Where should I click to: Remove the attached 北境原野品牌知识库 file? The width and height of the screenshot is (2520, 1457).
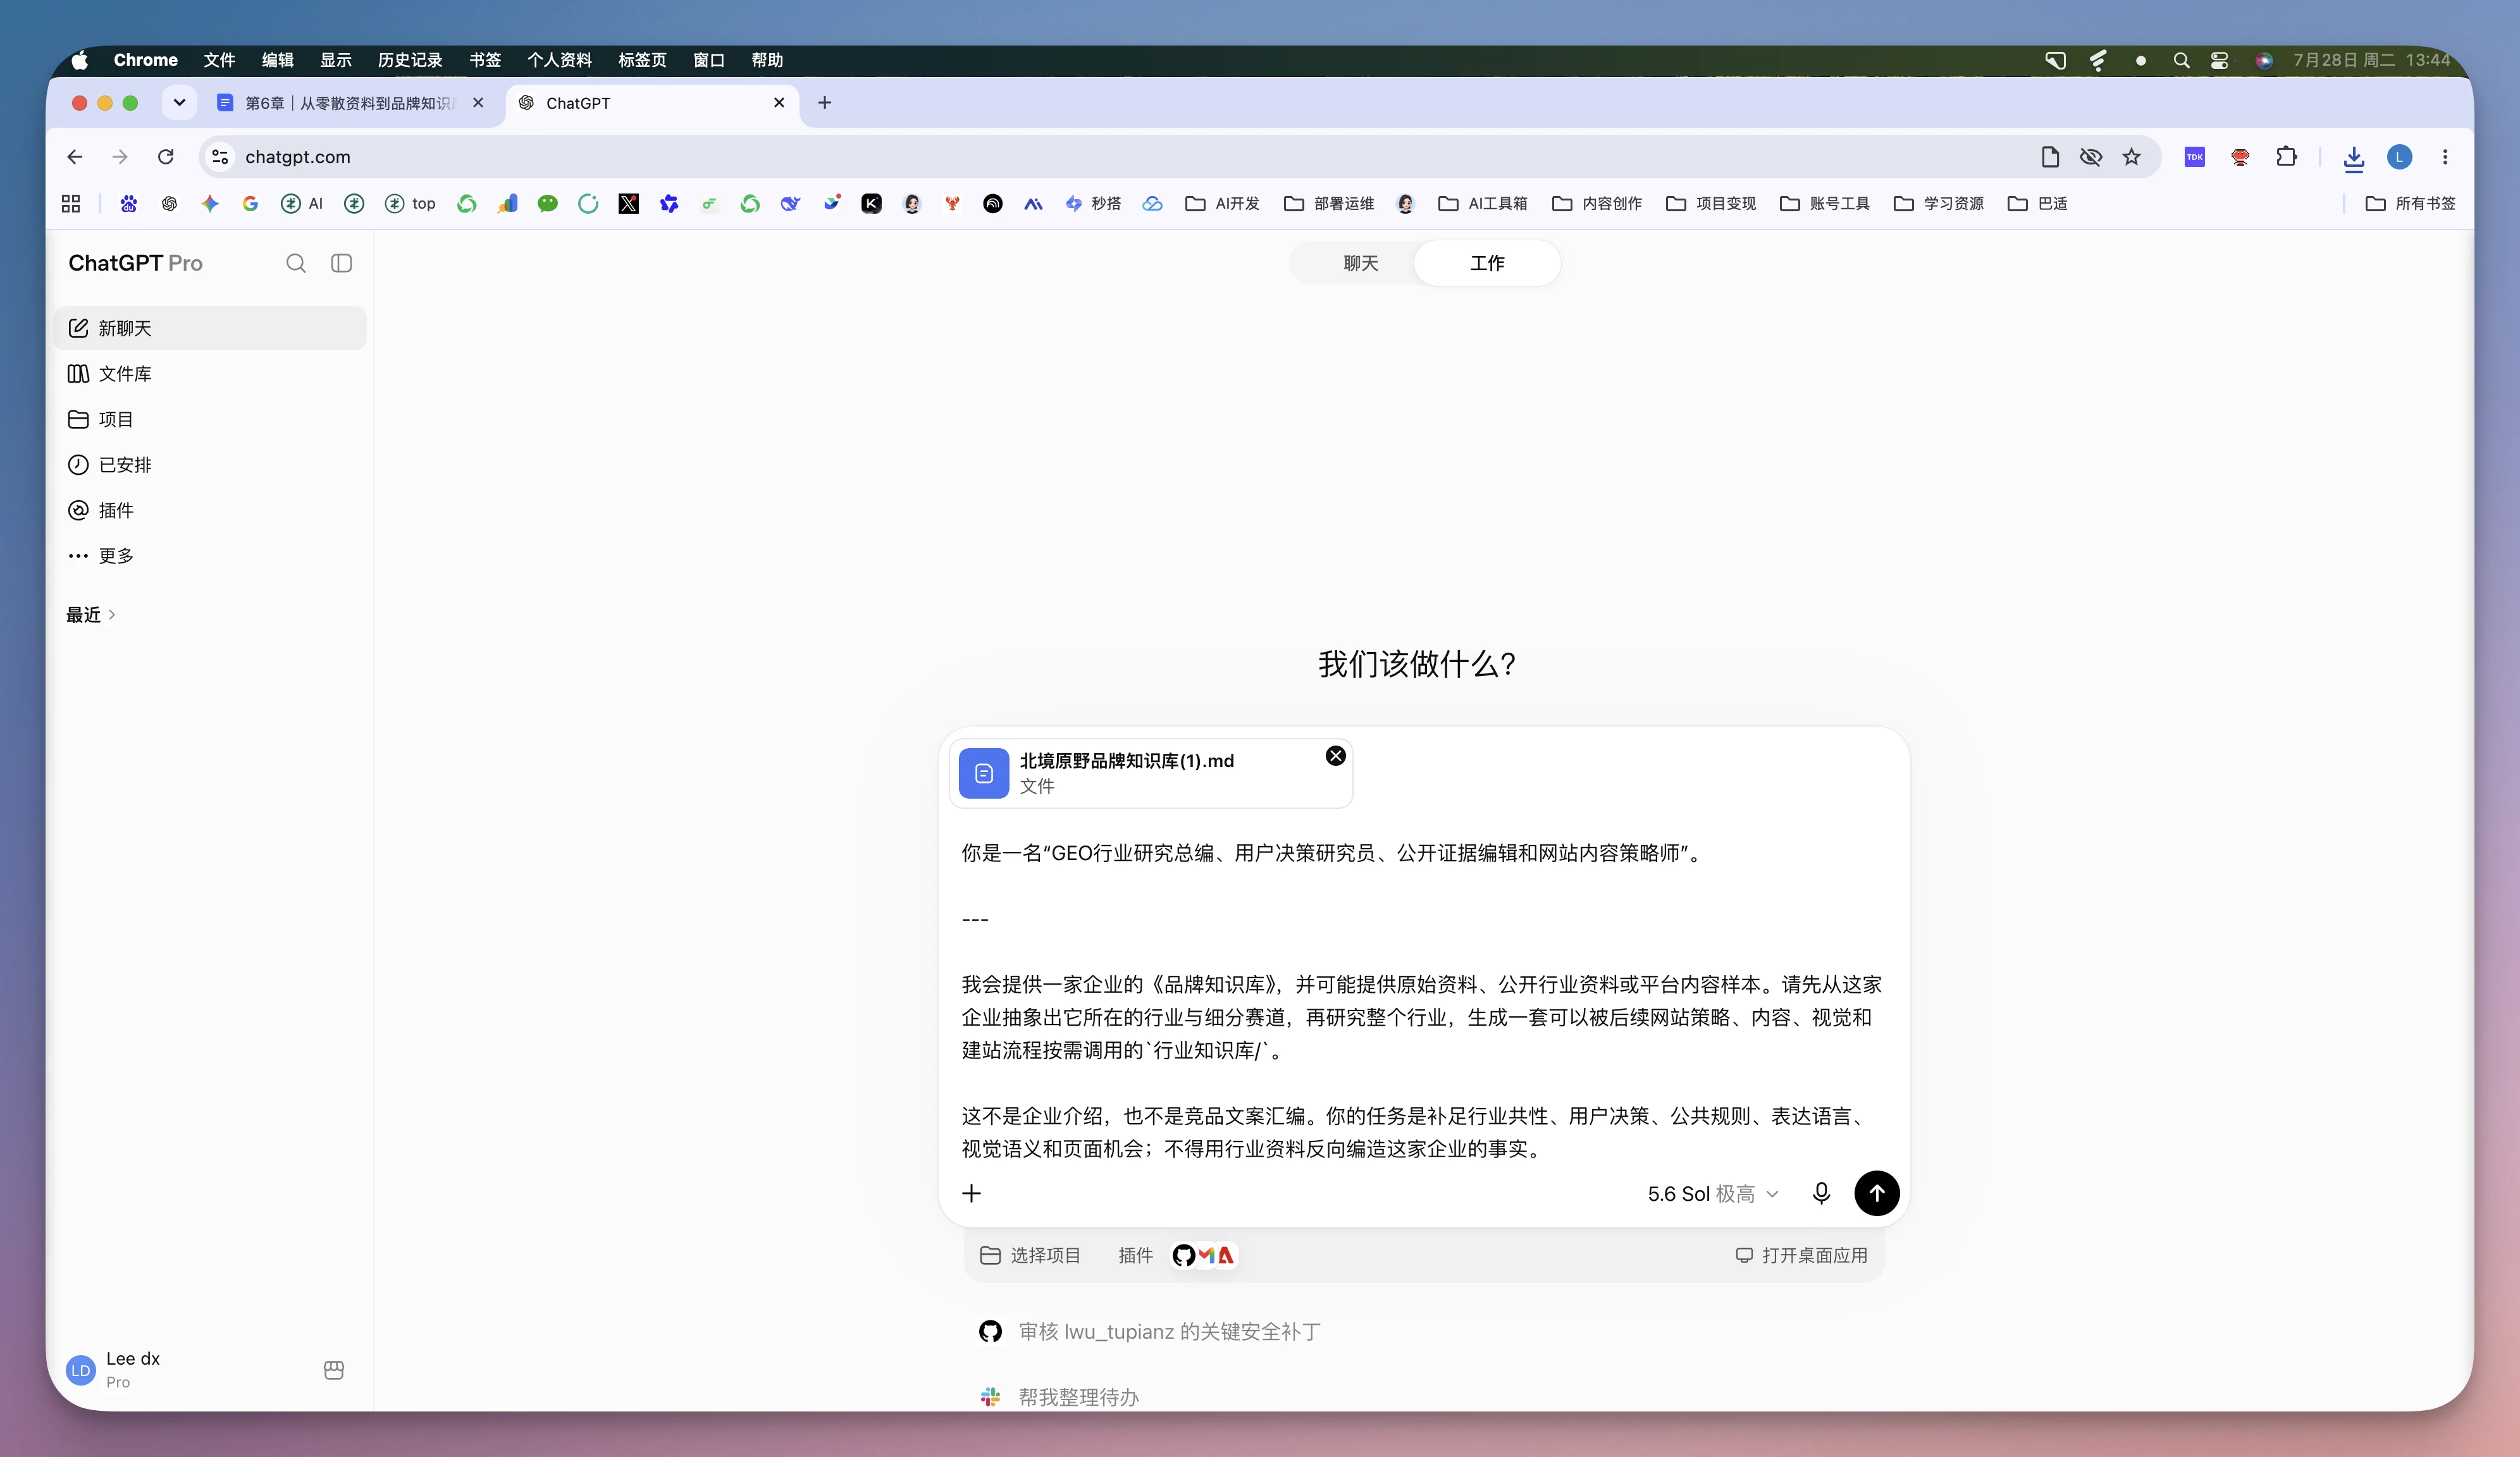tap(1335, 756)
